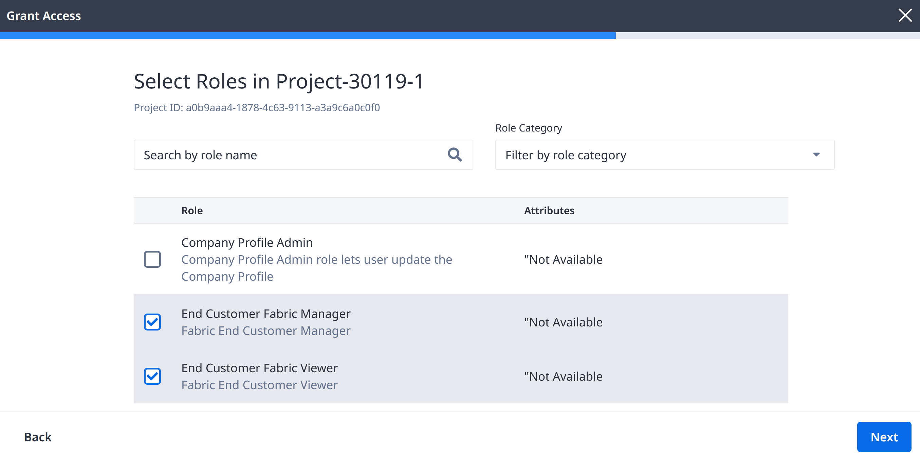Click Not Available for Company Profile Admin
The height and width of the screenshot is (461, 920).
tap(563, 259)
